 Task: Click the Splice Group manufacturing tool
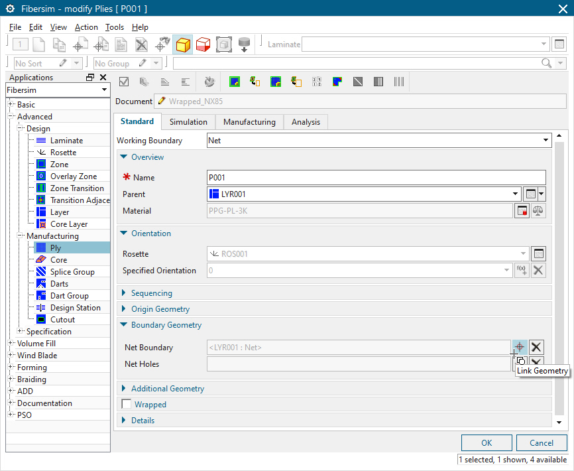point(74,271)
